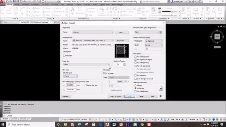Toggle the Plot object lineweights checkbox
Image resolution: width=226 pixels, height=127 pixels.
136,60
